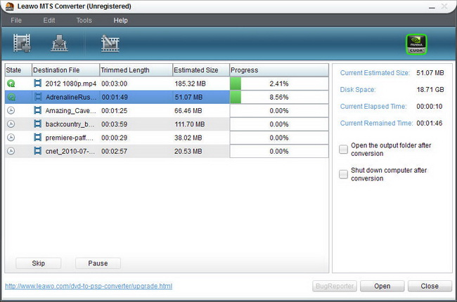Click the NVIDIA CUDA acceleration icon
Viewport: 457px width, 302px height.
(416, 44)
